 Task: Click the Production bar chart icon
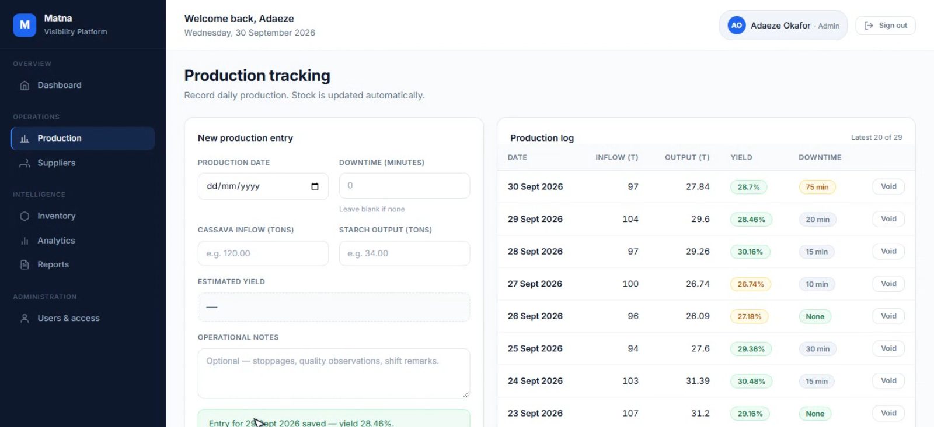pyautogui.click(x=25, y=139)
